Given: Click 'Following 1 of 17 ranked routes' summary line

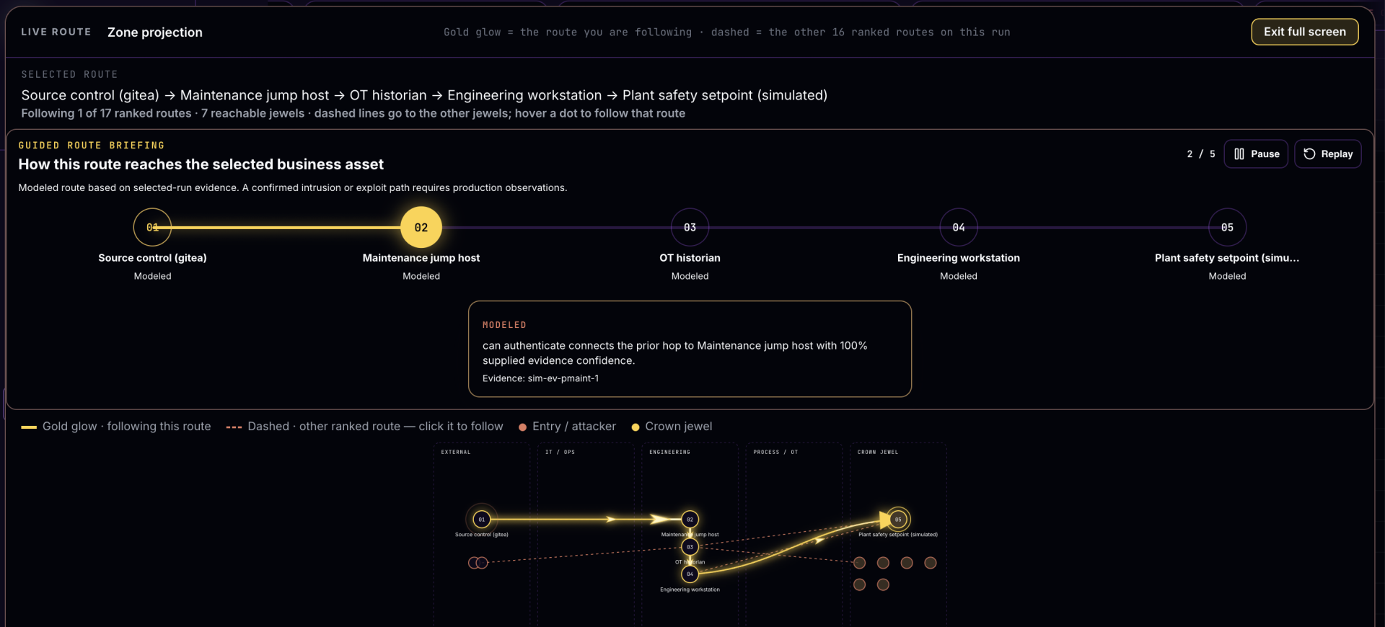Looking at the screenshot, I should [x=353, y=113].
